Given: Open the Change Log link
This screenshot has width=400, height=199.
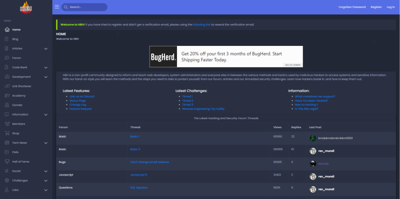Looking at the screenshot, I should 78,105.
